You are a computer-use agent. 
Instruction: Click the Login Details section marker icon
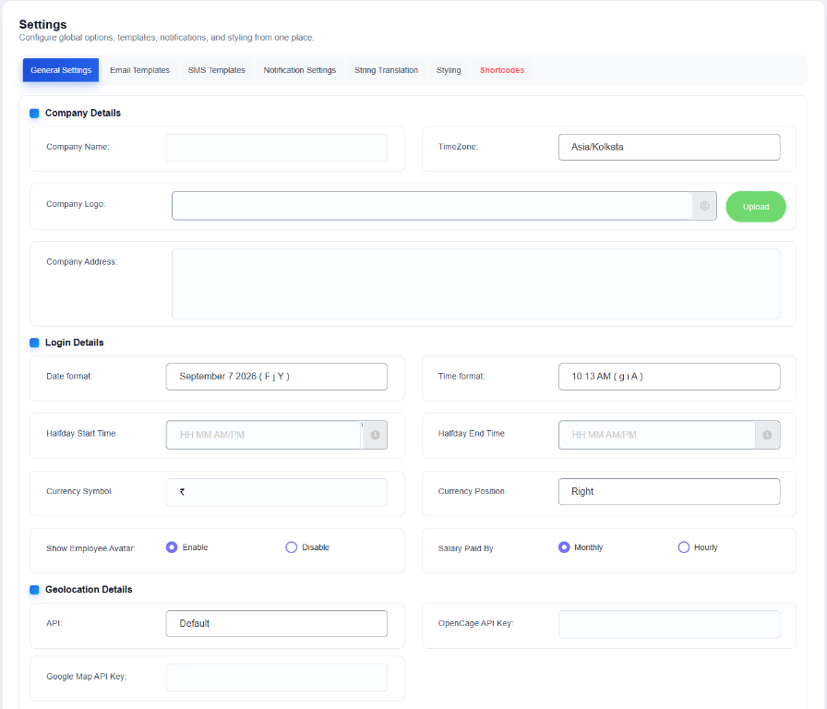tap(34, 342)
